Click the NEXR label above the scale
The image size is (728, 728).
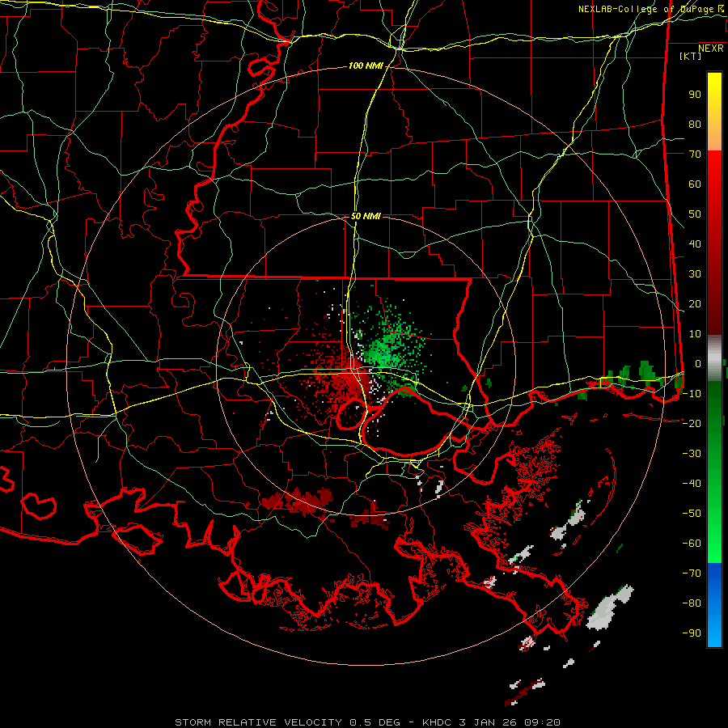pos(711,49)
